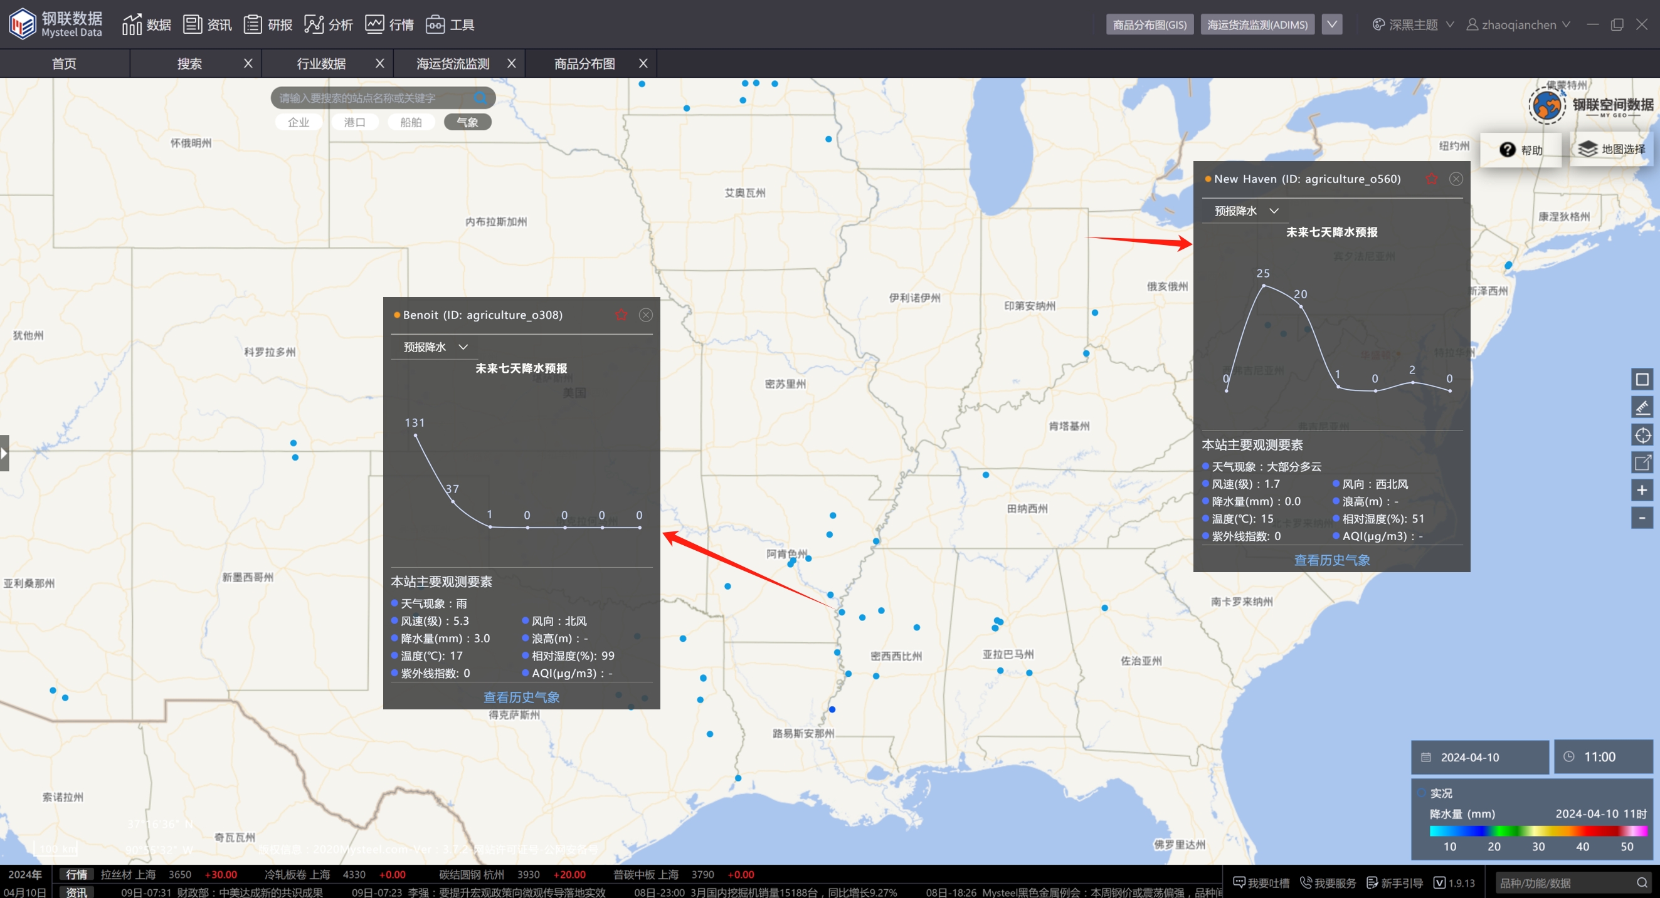1660x898 pixels.
Task: Click the 25 peak point on New Haven chart
Action: (1264, 285)
